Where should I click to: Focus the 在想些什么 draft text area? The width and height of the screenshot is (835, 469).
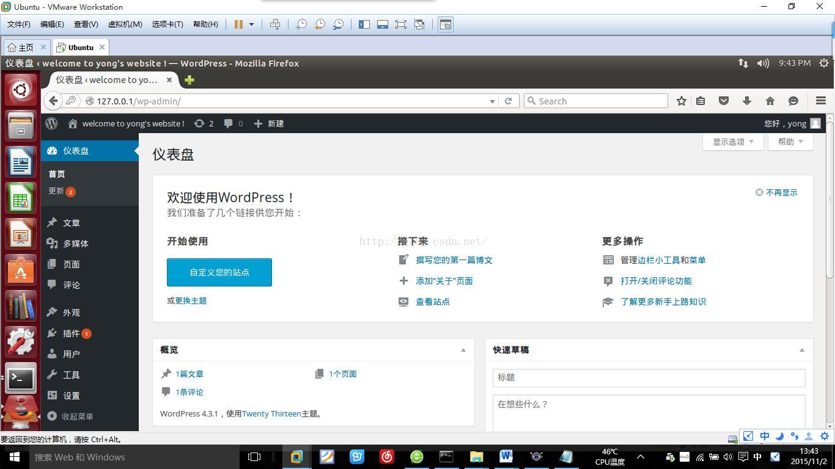click(x=649, y=413)
